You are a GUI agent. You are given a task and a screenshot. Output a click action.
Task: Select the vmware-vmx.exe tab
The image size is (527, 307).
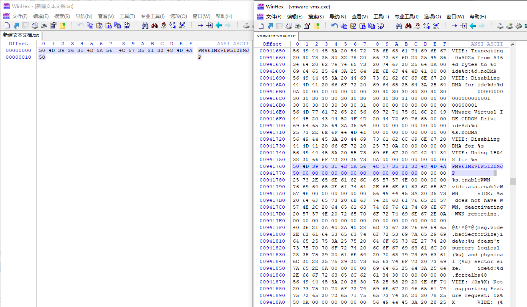tap(276, 36)
